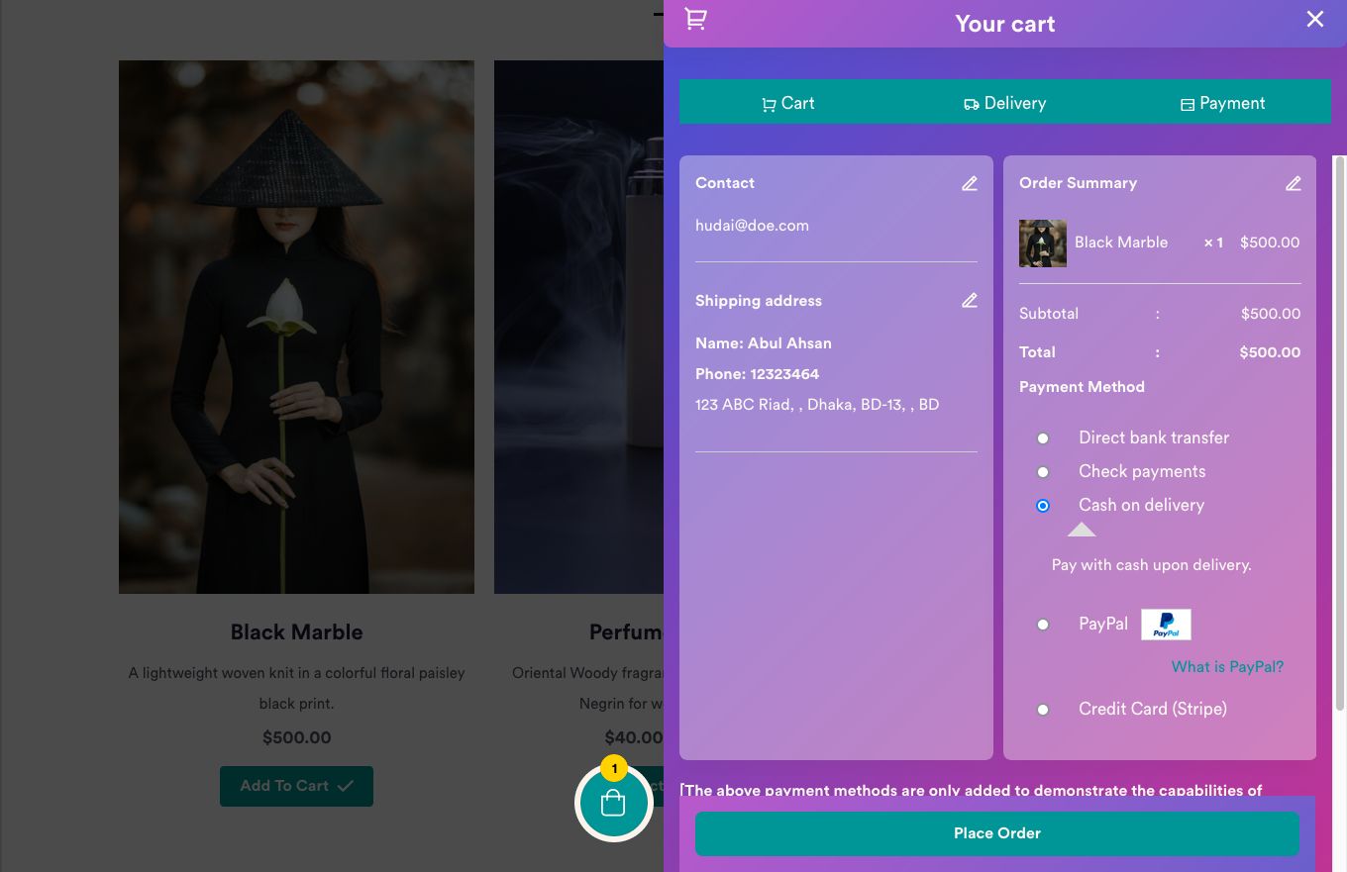Image resolution: width=1347 pixels, height=872 pixels.
Task: Click the Name: Abul Ahsan line
Action: pos(764,343)
